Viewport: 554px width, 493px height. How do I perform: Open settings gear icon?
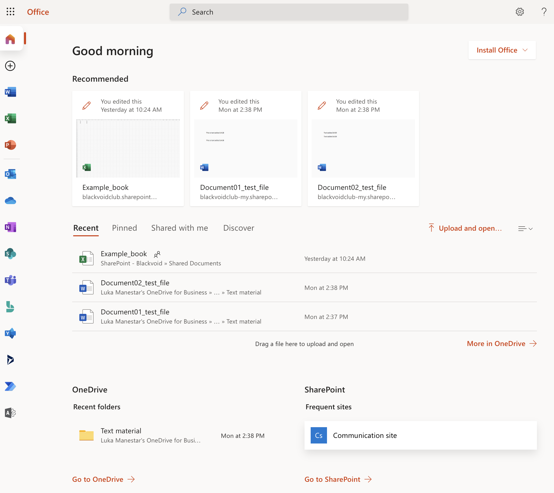click(x=520, y=12)
